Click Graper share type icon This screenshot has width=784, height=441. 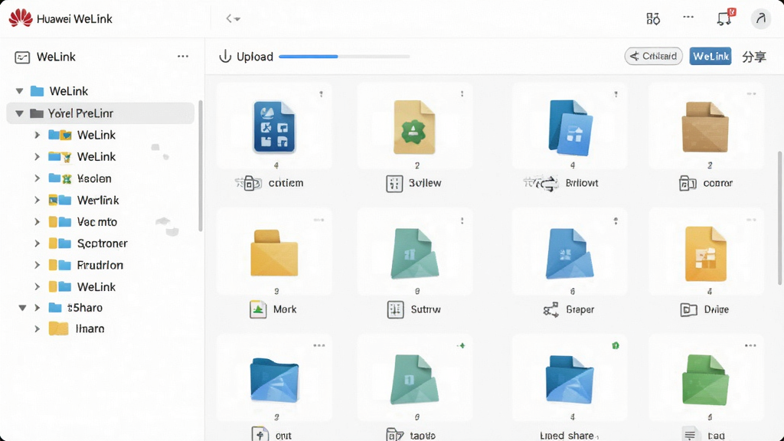551,309
